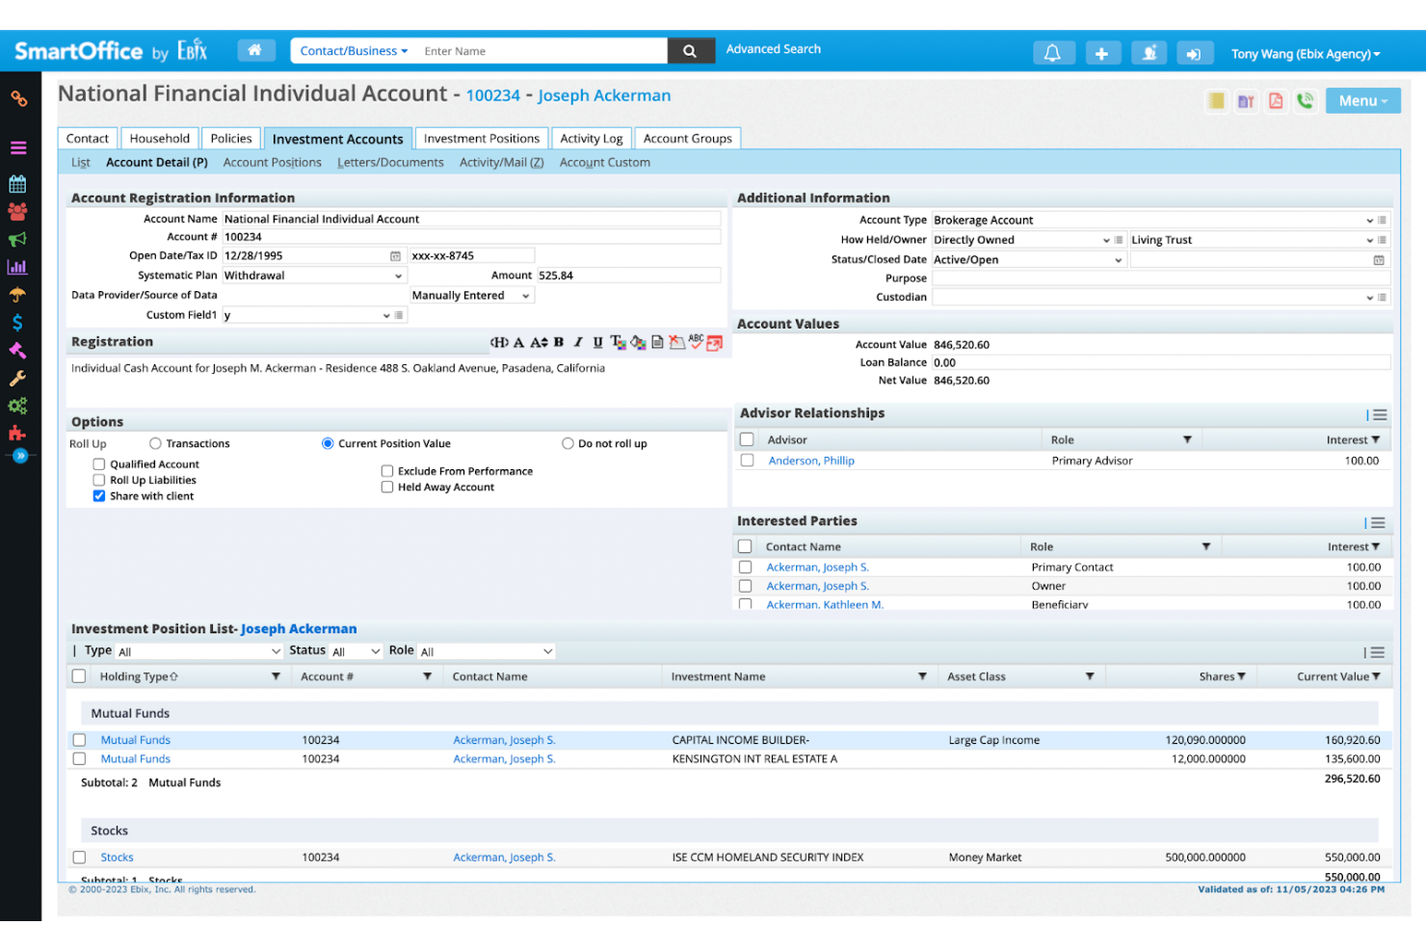Click the add contact person icon in header
The width and height of the screenshot is (1426, 951).
point(1149,53)
